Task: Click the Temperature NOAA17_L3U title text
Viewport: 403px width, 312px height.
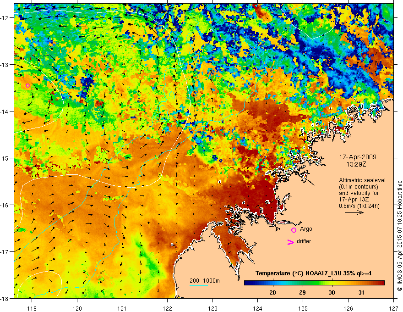Action: coord(313,273)
